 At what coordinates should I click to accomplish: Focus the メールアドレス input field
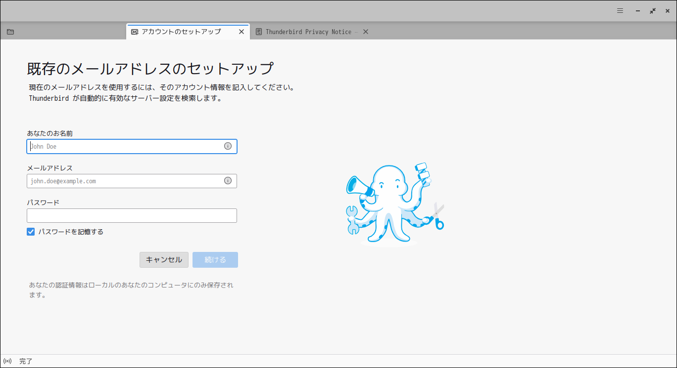coord(132,181)
